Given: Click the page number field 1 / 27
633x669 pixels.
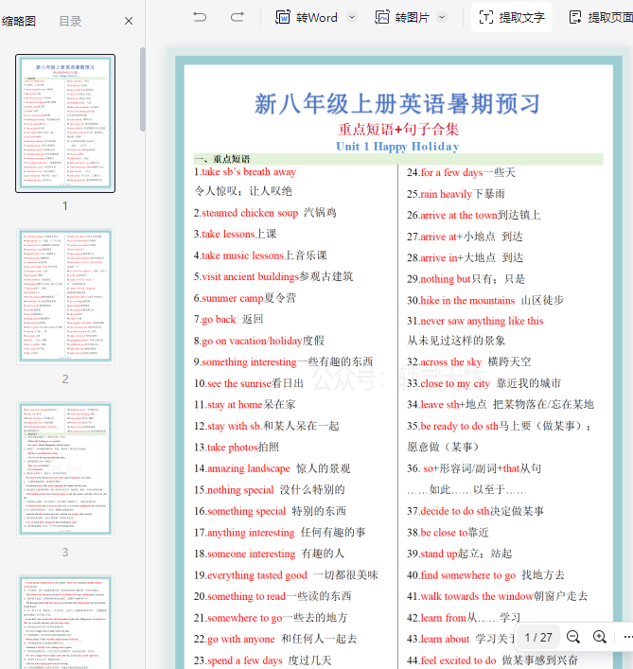Looking at the screenshot, I should [x=538, y=637].
